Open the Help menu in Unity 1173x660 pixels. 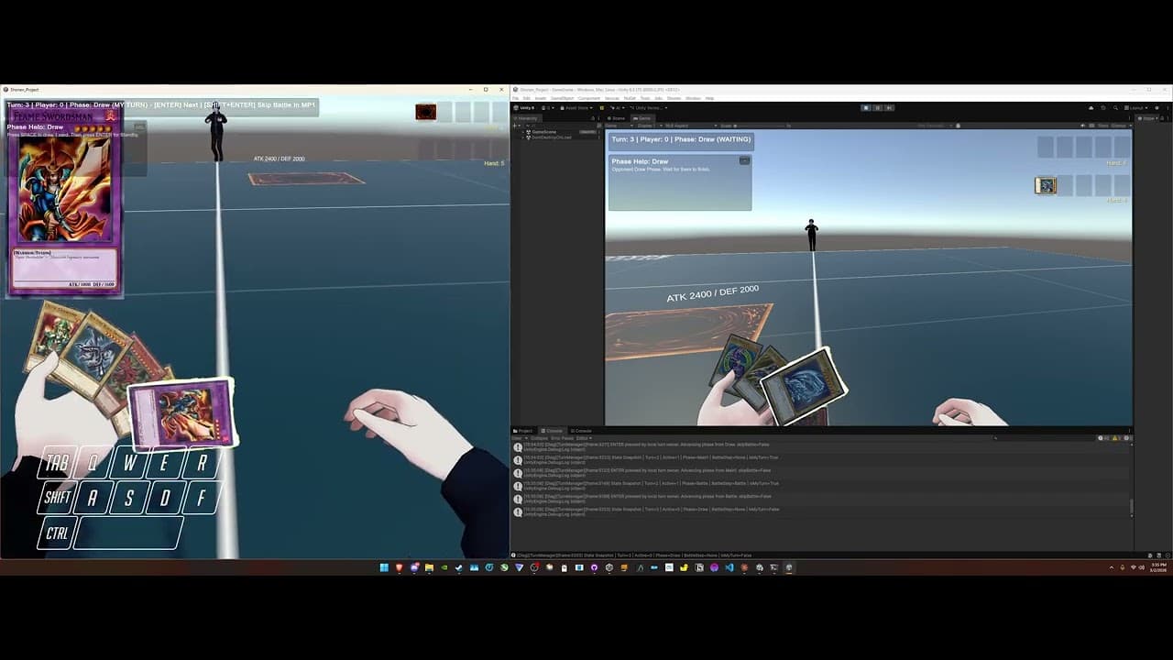(x=709, y=98)
